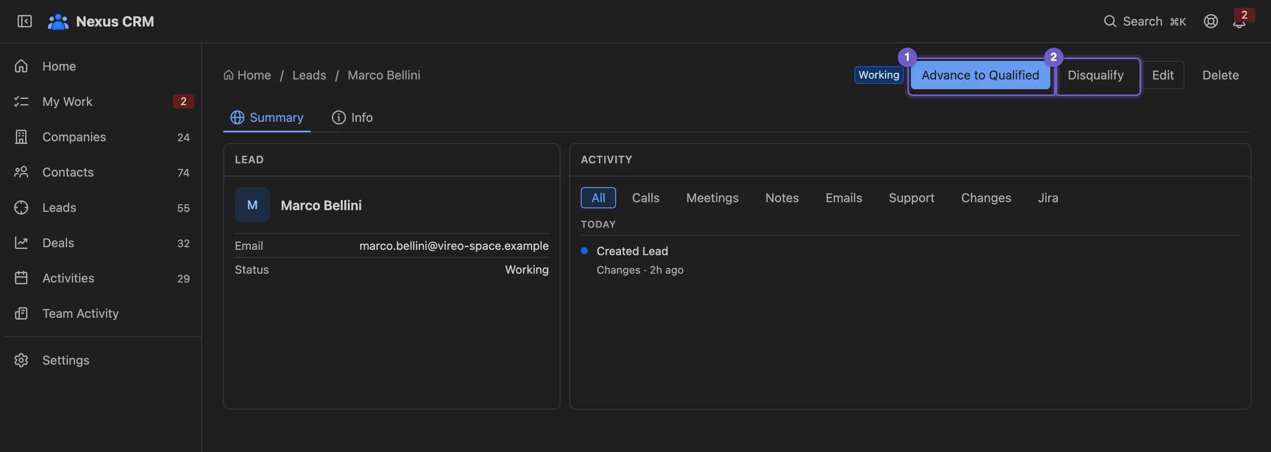Viewport: 1271px width, 452px height.
Task: Open the search magnifier icon
Action: point(1109,21)
